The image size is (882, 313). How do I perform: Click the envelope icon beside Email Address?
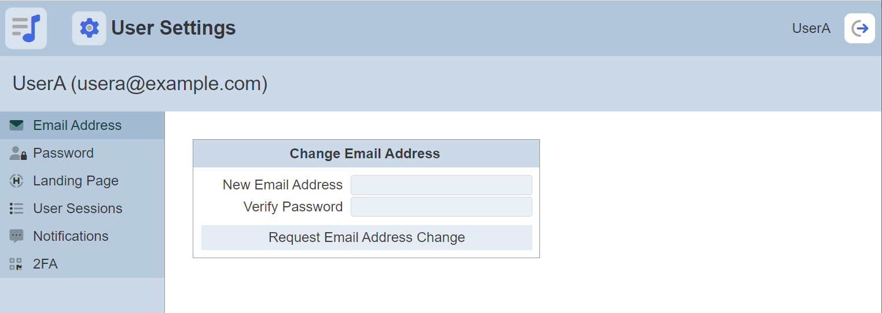(16, 125)
